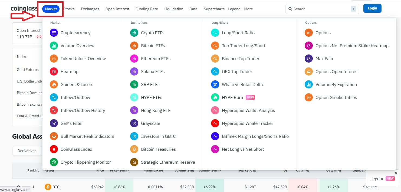
Task: Open the Legend NEW floating button
Action: [382, 179]
